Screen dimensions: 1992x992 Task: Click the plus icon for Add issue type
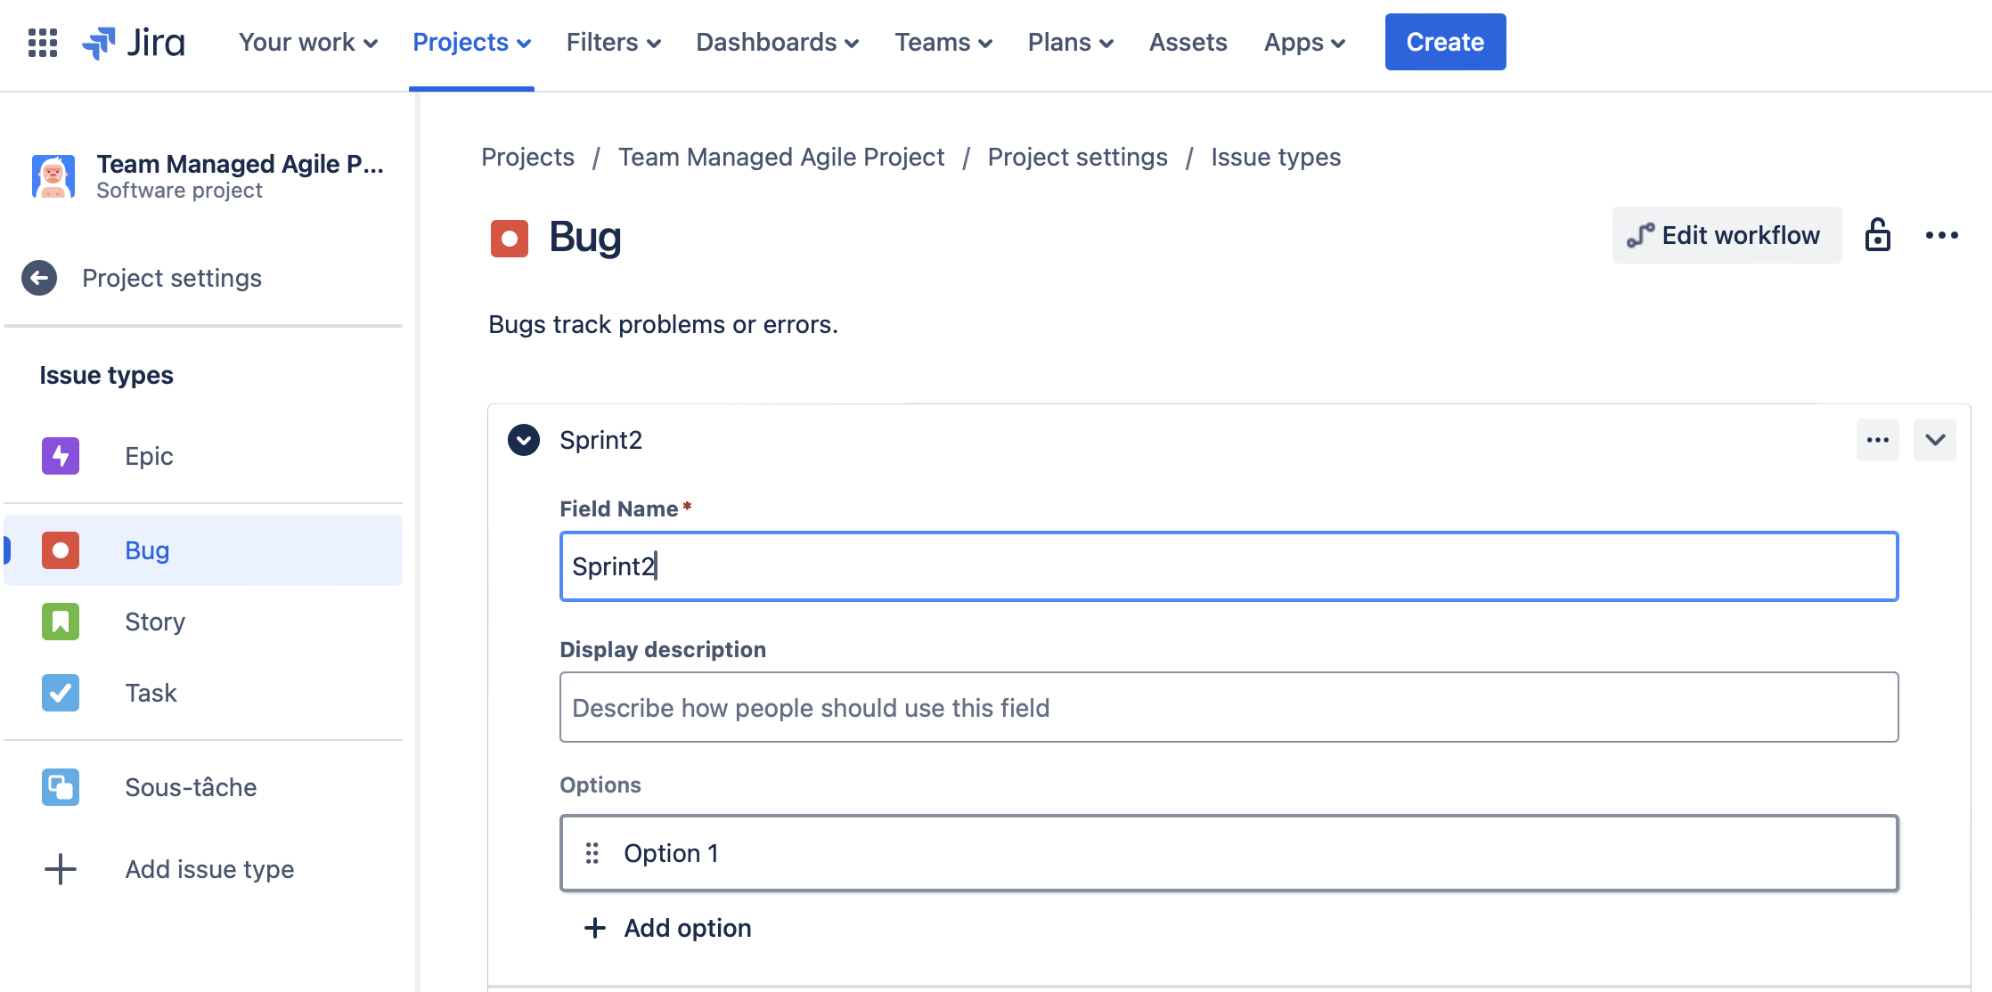pos(61,869)
